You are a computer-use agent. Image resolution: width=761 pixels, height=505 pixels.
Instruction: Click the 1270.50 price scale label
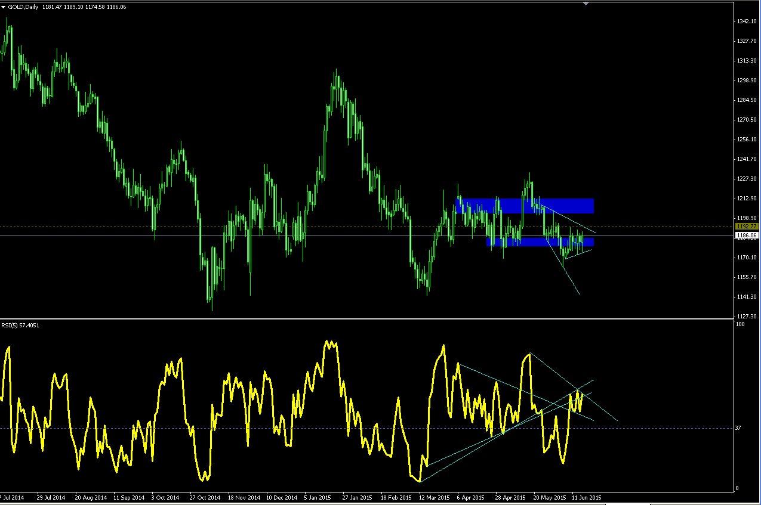[747, 120]
